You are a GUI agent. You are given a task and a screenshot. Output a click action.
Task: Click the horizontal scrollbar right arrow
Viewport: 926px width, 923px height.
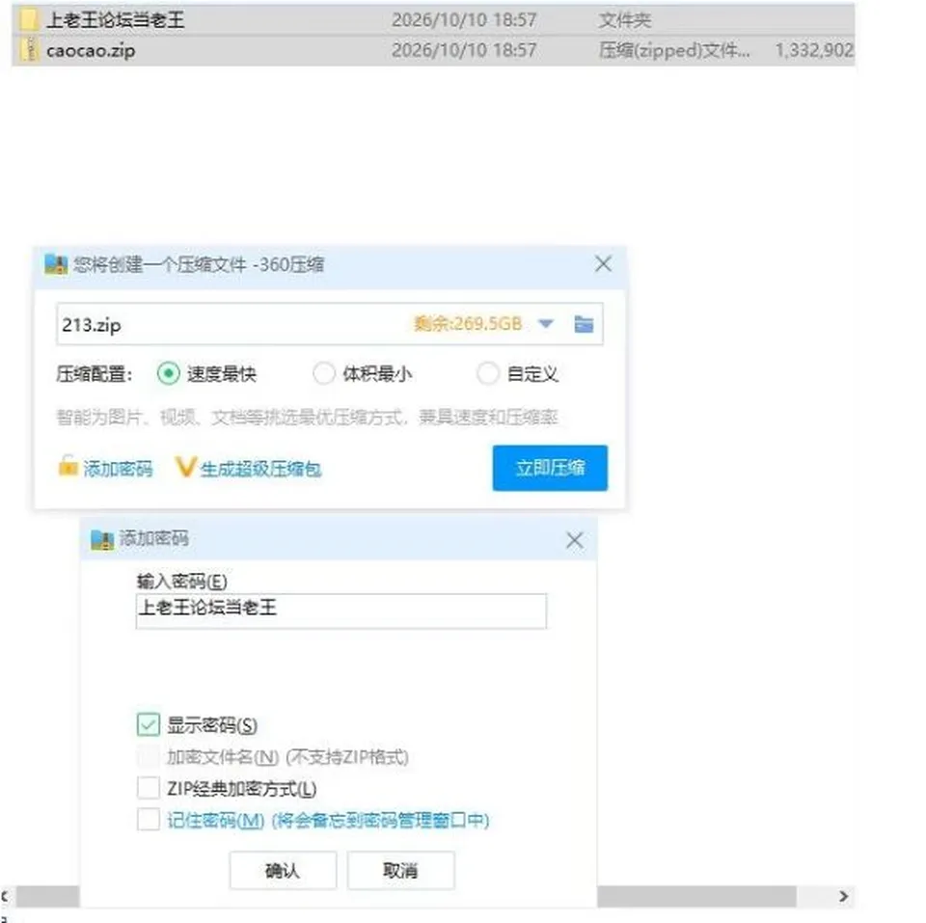pyautogui.click(x=843, y=896)
